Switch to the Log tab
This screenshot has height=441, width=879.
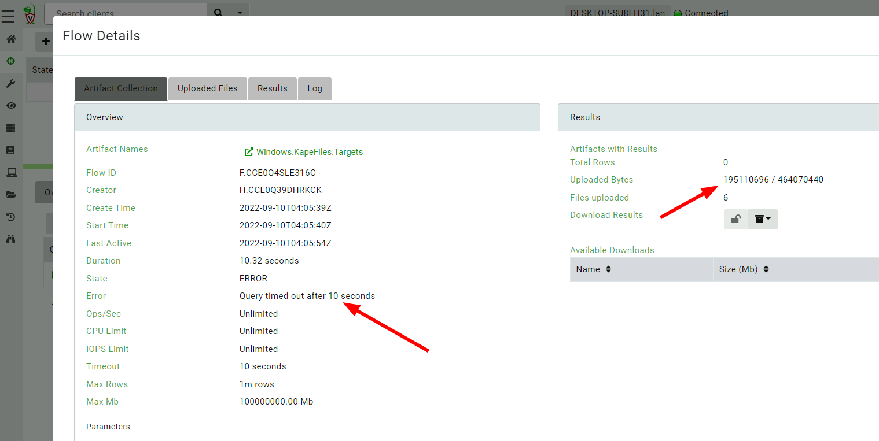[315, 88]
